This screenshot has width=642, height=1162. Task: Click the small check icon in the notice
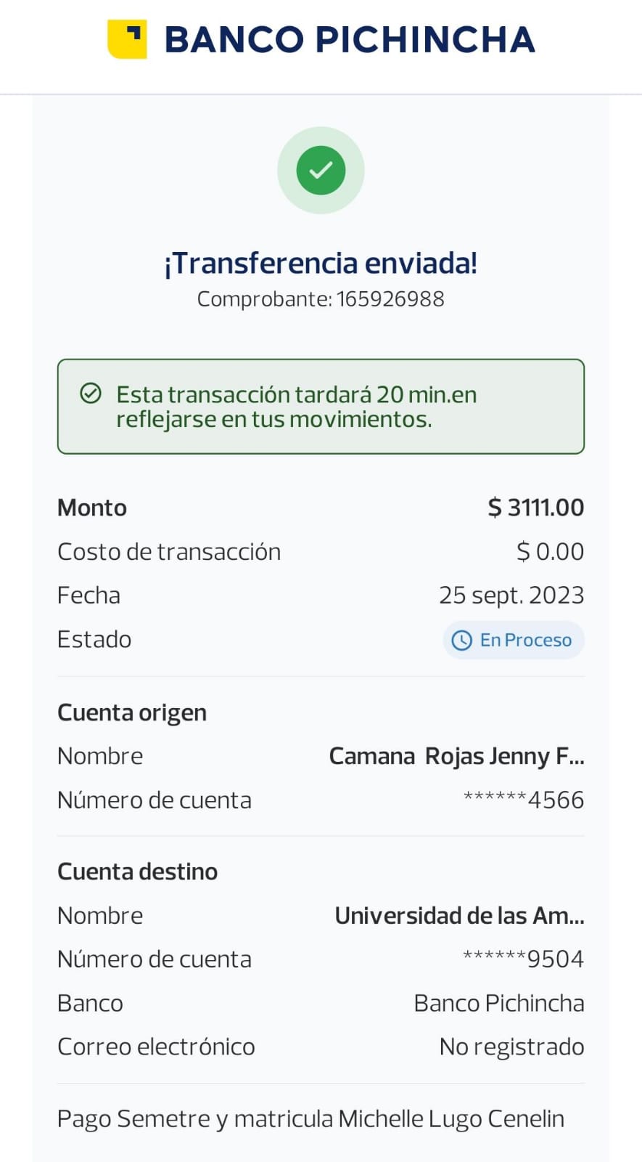91,394
